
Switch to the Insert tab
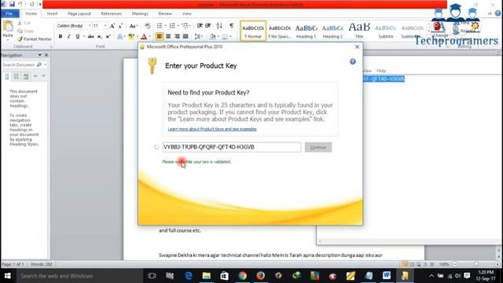click(53, 13)
